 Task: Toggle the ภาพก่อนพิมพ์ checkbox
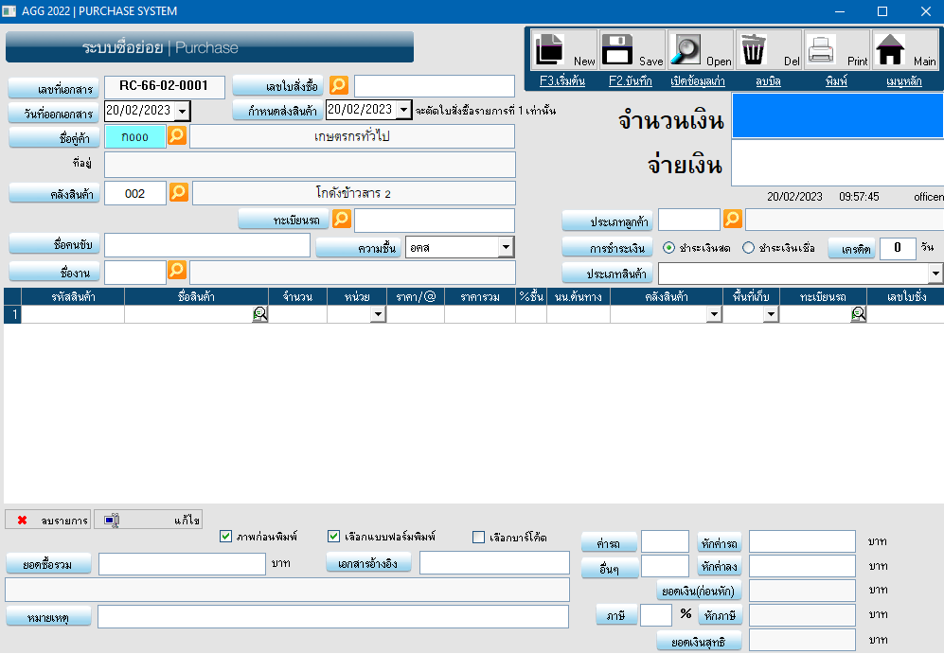[225, 537]
